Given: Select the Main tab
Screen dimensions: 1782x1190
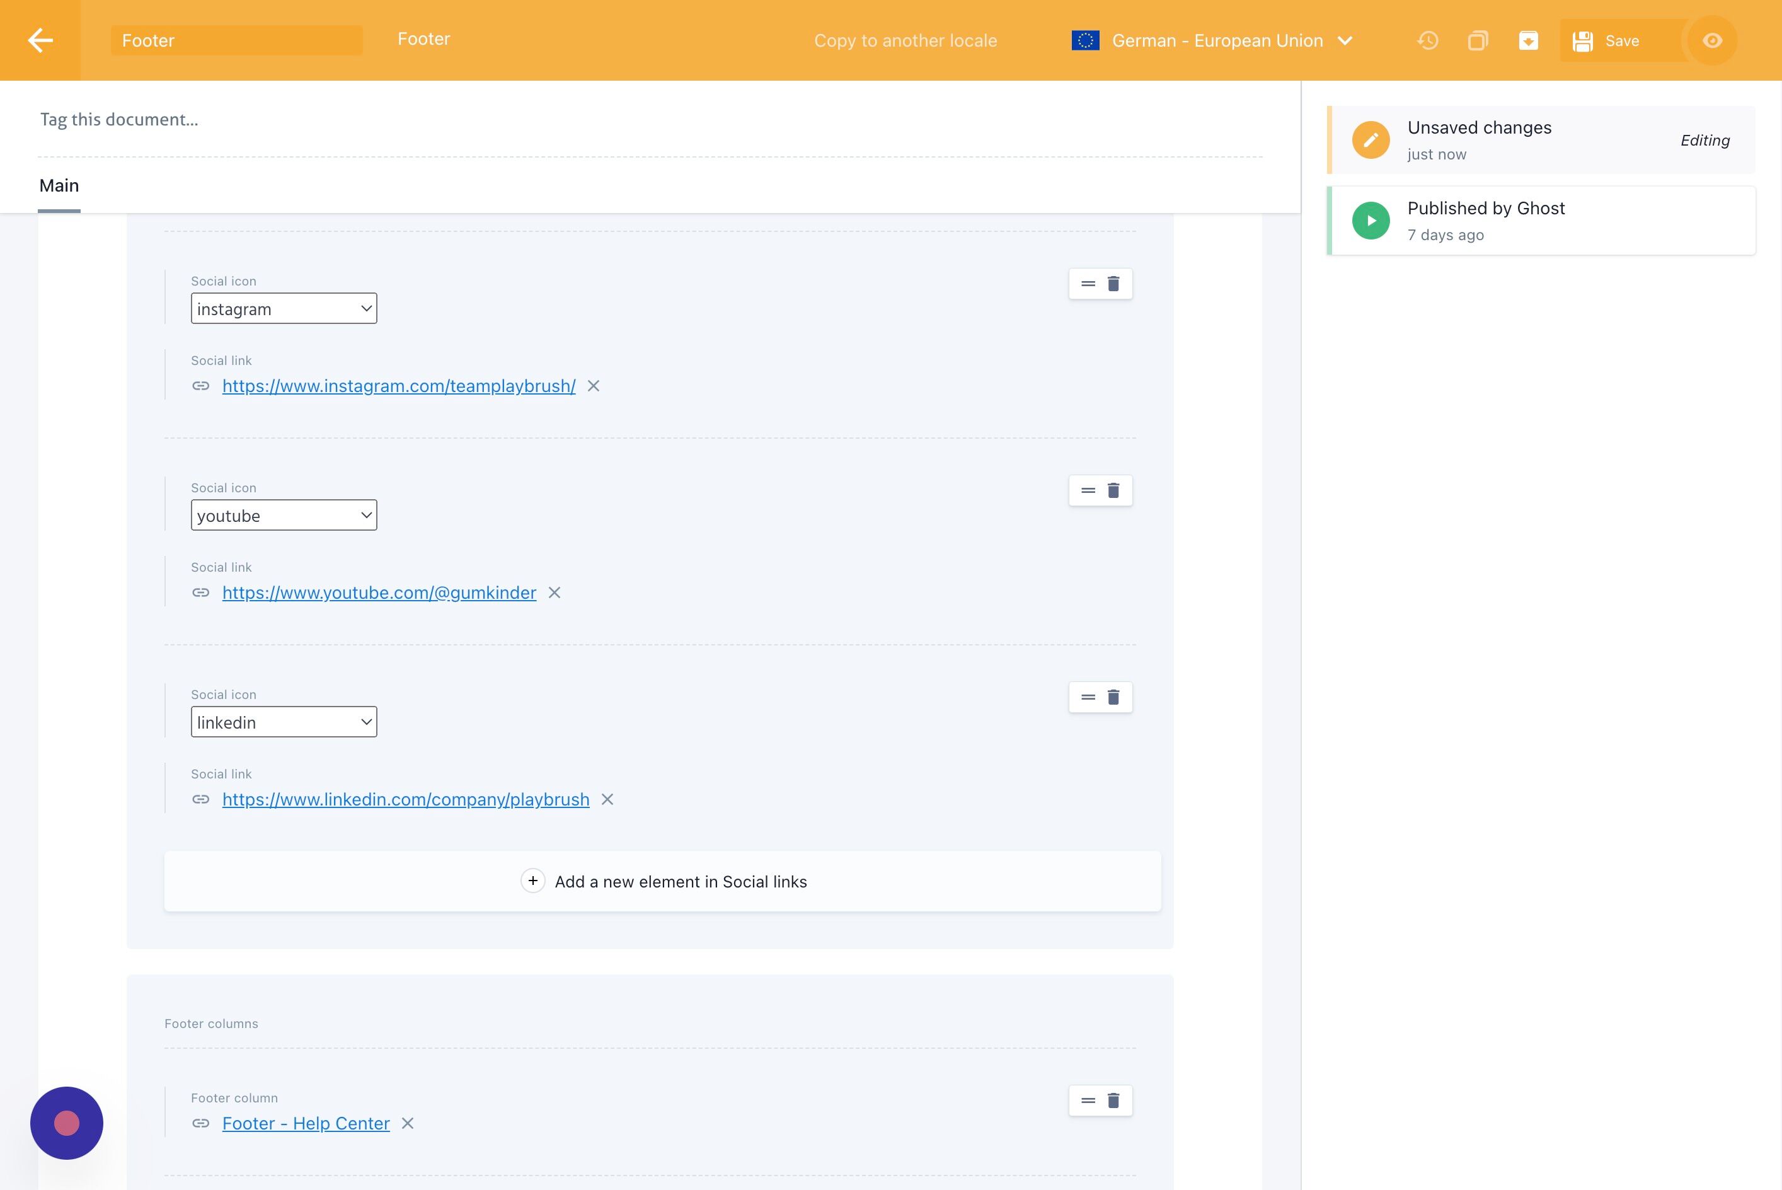Looking at the screenshot, I should 59,186.
